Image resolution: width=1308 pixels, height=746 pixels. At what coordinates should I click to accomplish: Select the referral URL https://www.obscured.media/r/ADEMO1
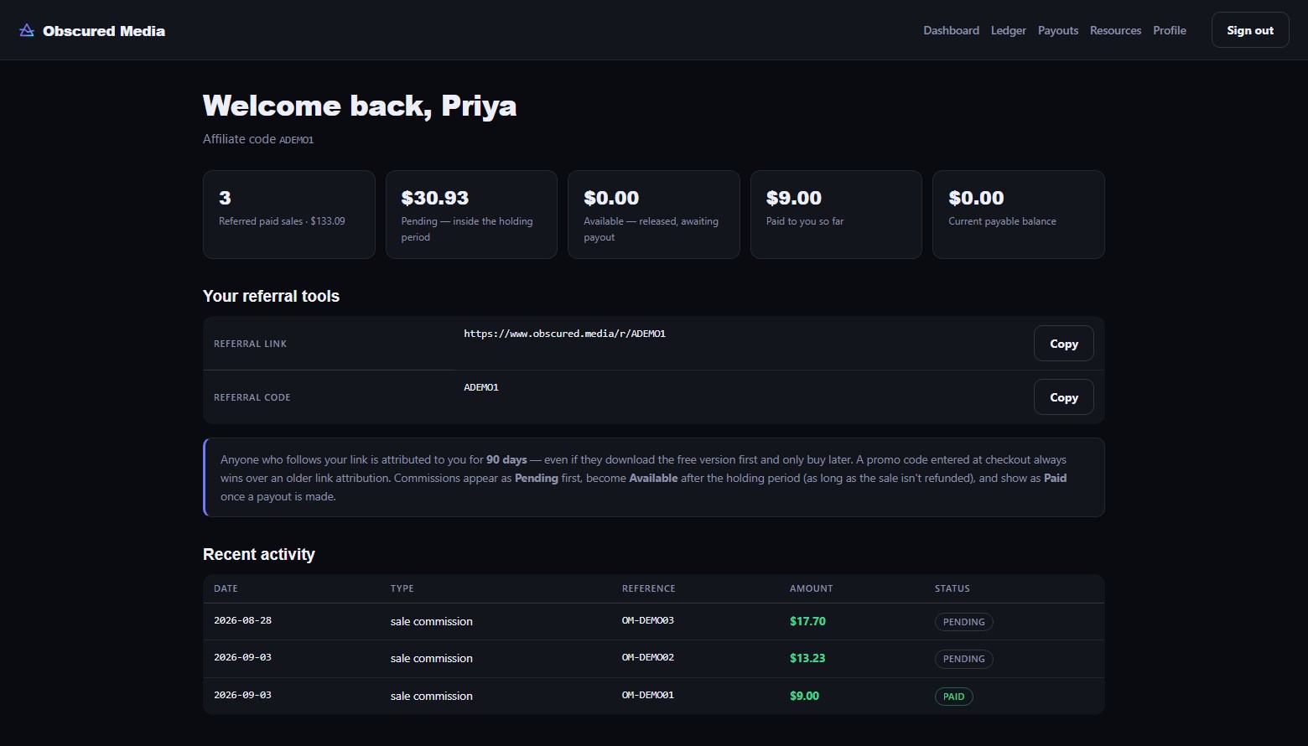[564, 334]
